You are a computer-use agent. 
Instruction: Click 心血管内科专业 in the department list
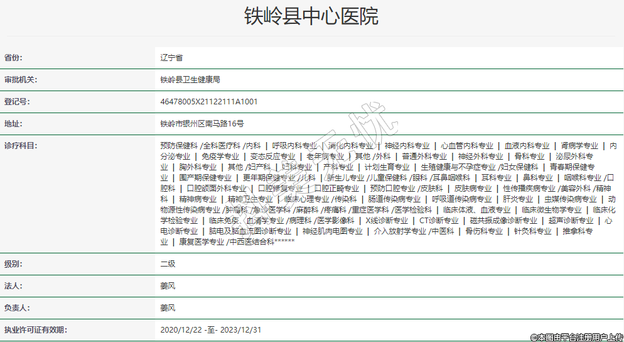click(x=466, y=146)
